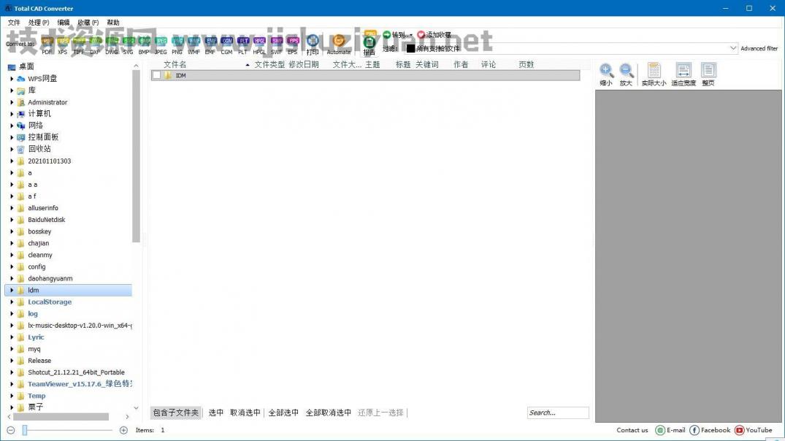This screenshot has width=785, height=441.
Task: Click the black filter color swatch
Action: tap(410, 49)
